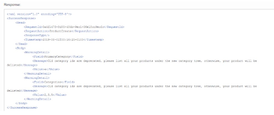Image resolution: width=274 pixels, height=115 pixels.
Task: Click the Response label above the box
Action: coord(12,5)
